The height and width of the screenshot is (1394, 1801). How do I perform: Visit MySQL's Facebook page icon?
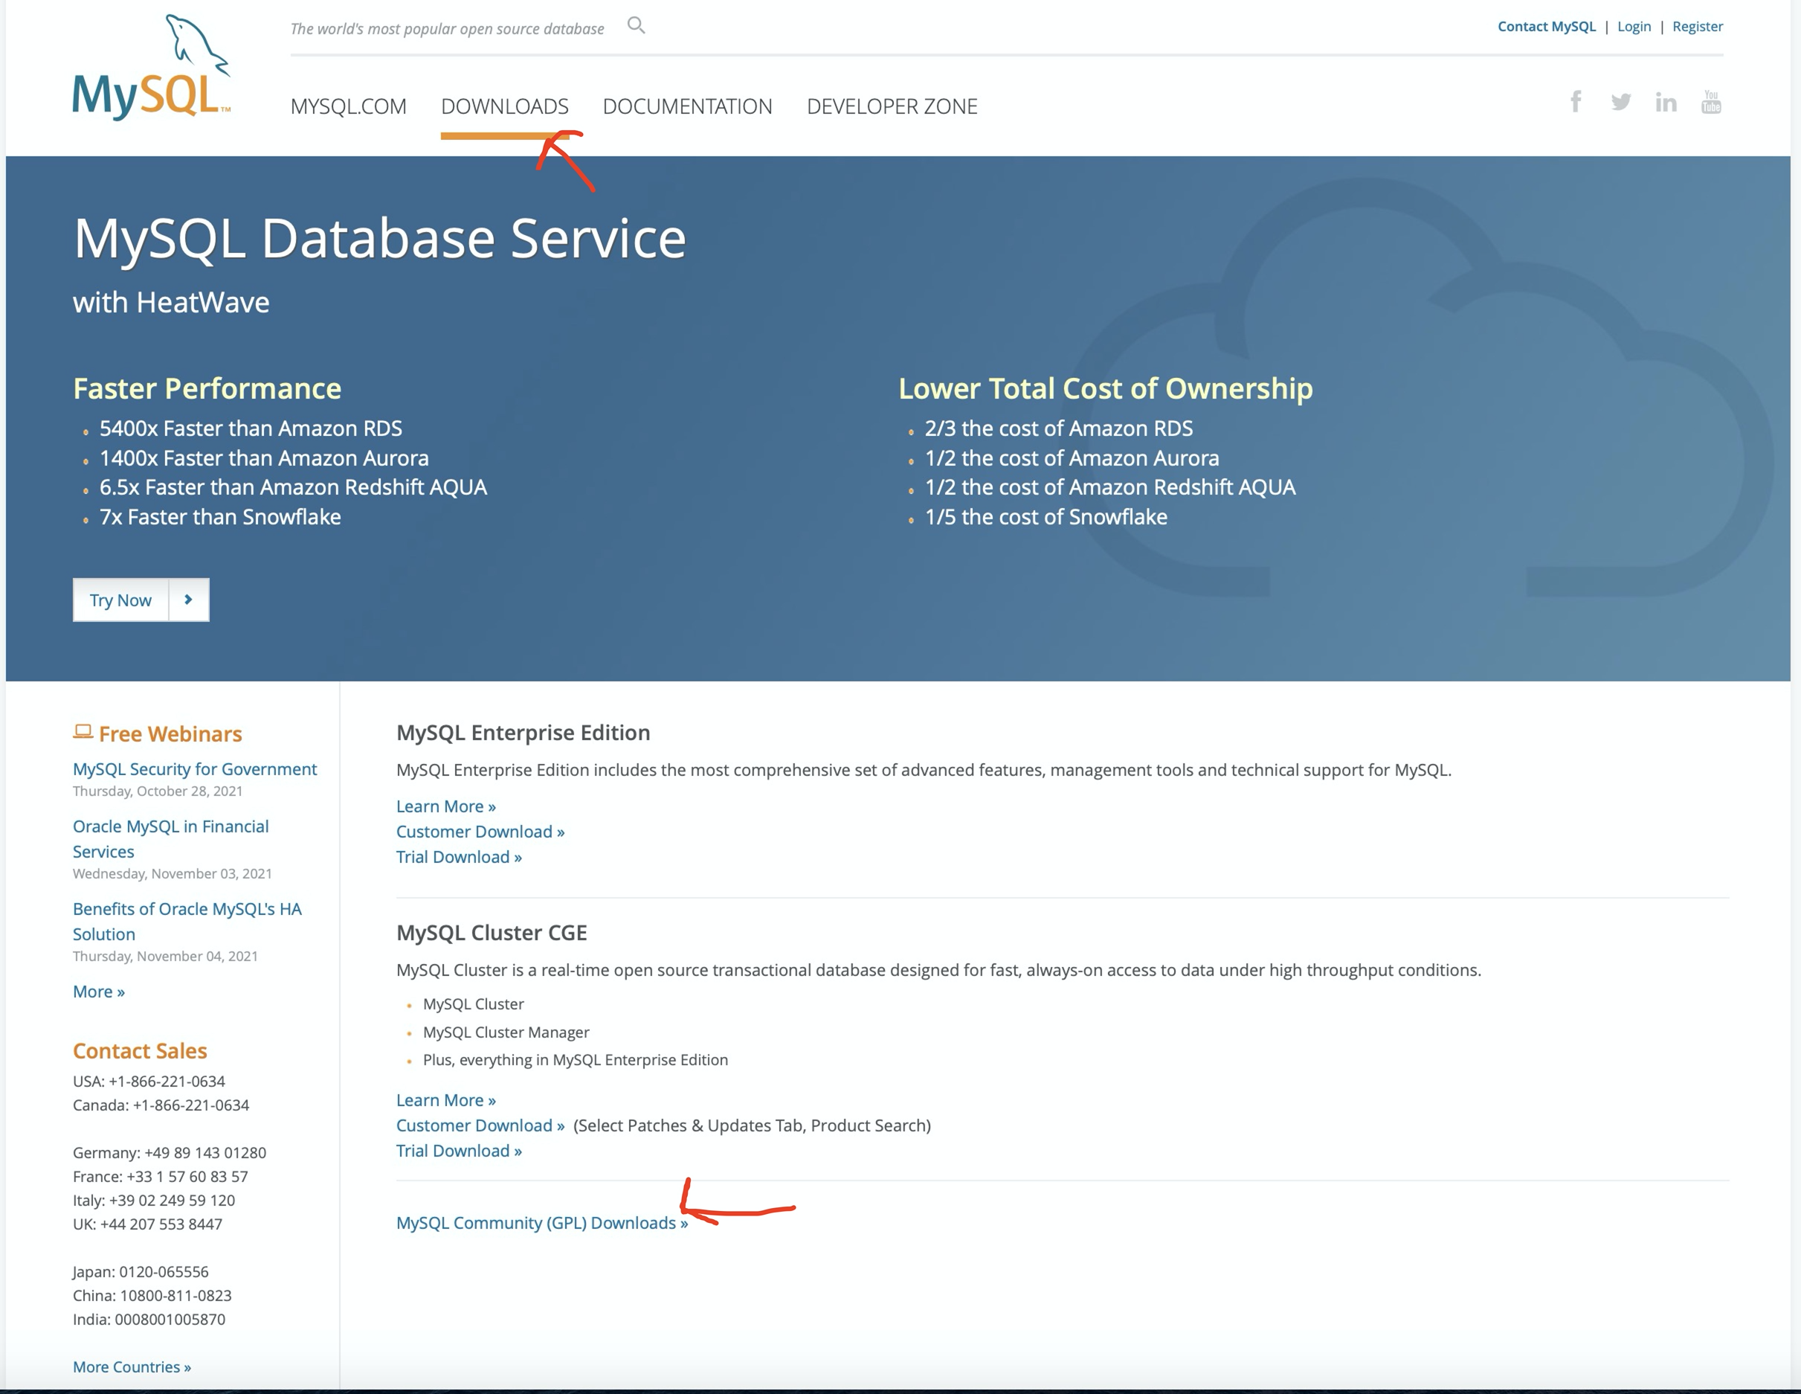(1576, 101)
